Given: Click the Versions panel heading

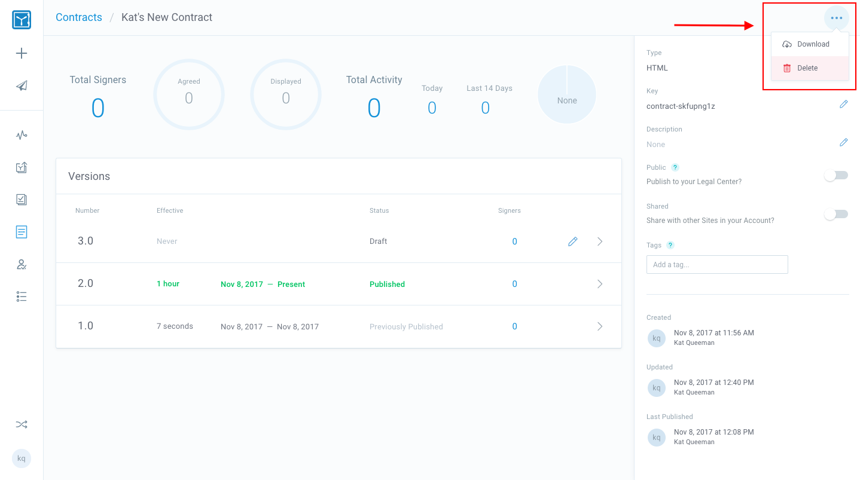Looking at the screenshot, I should tap(89, 176).
